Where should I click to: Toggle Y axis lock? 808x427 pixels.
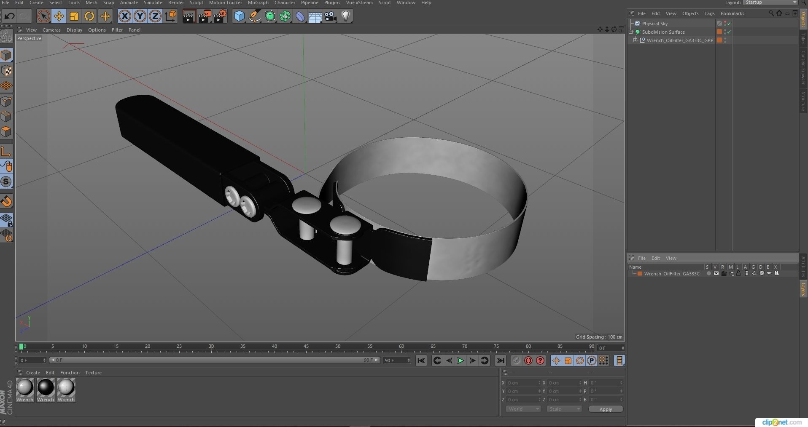tap(140, 16)
